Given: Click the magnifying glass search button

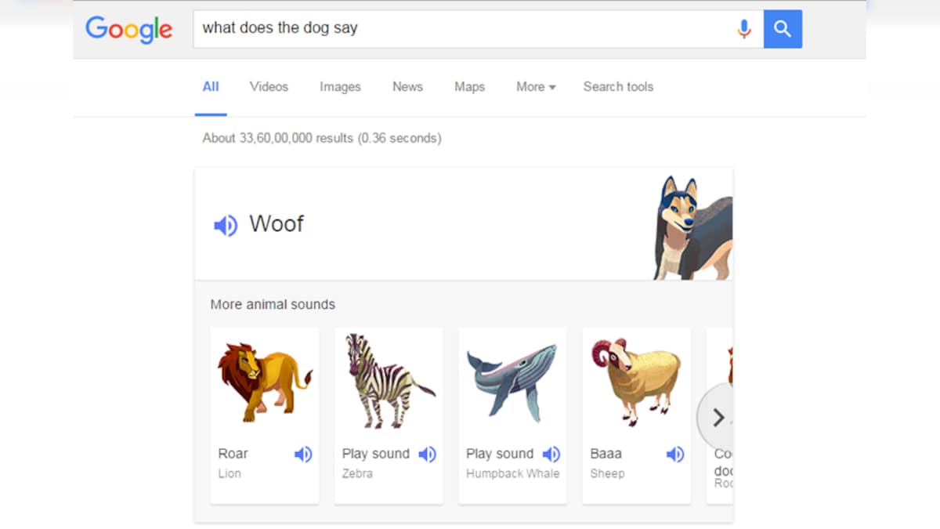Looking at the screenshot, I should pos(783,28).
